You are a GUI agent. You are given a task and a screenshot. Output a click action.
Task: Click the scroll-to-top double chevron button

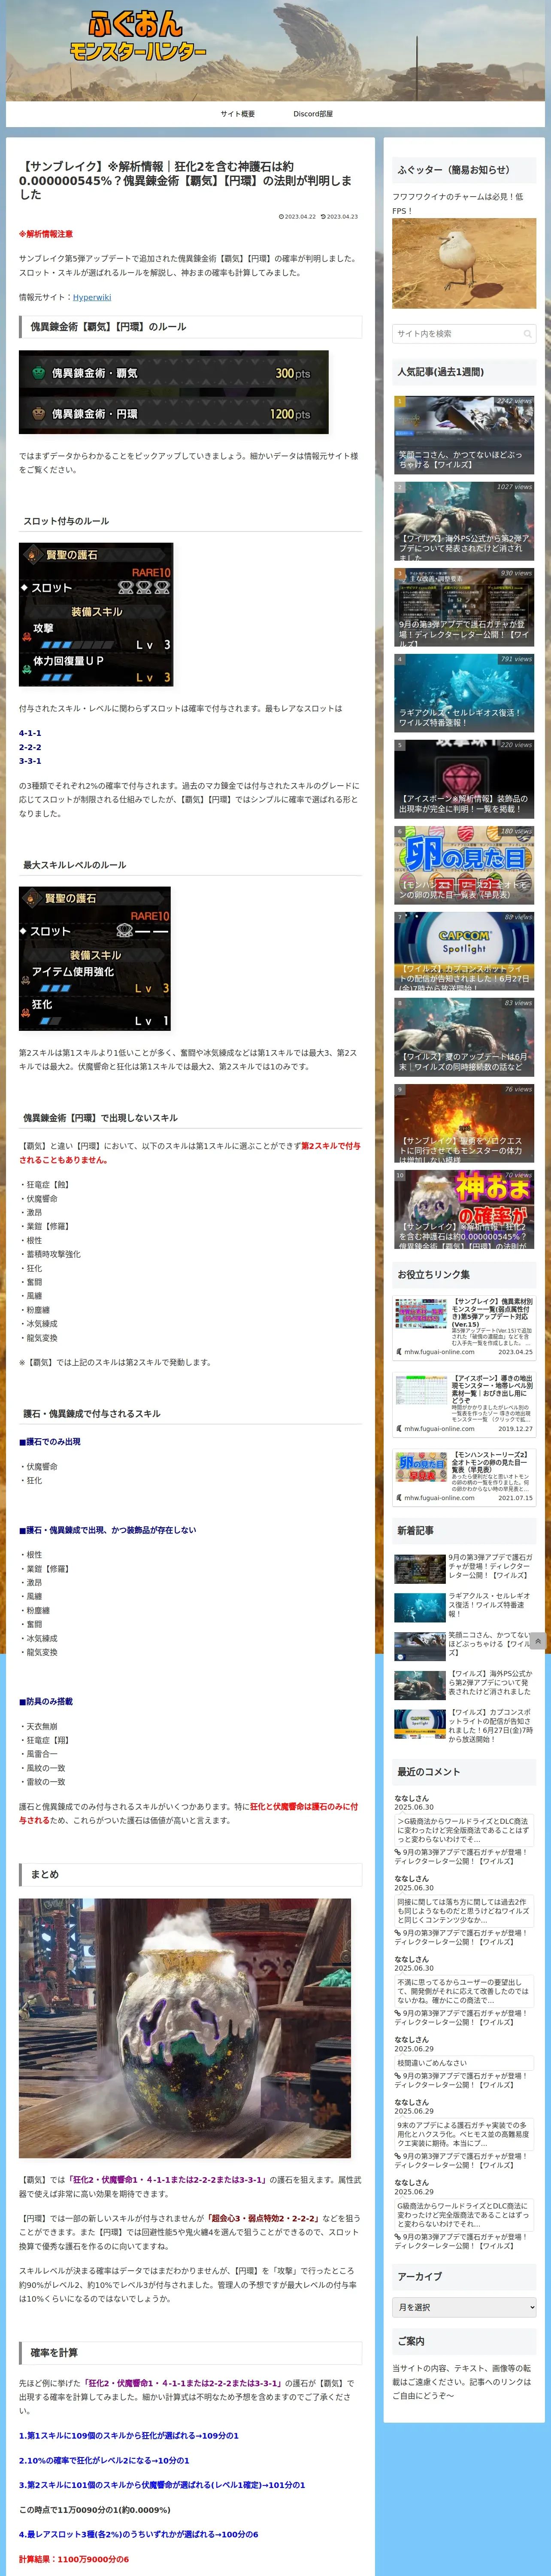click(x=538, y=1641)
